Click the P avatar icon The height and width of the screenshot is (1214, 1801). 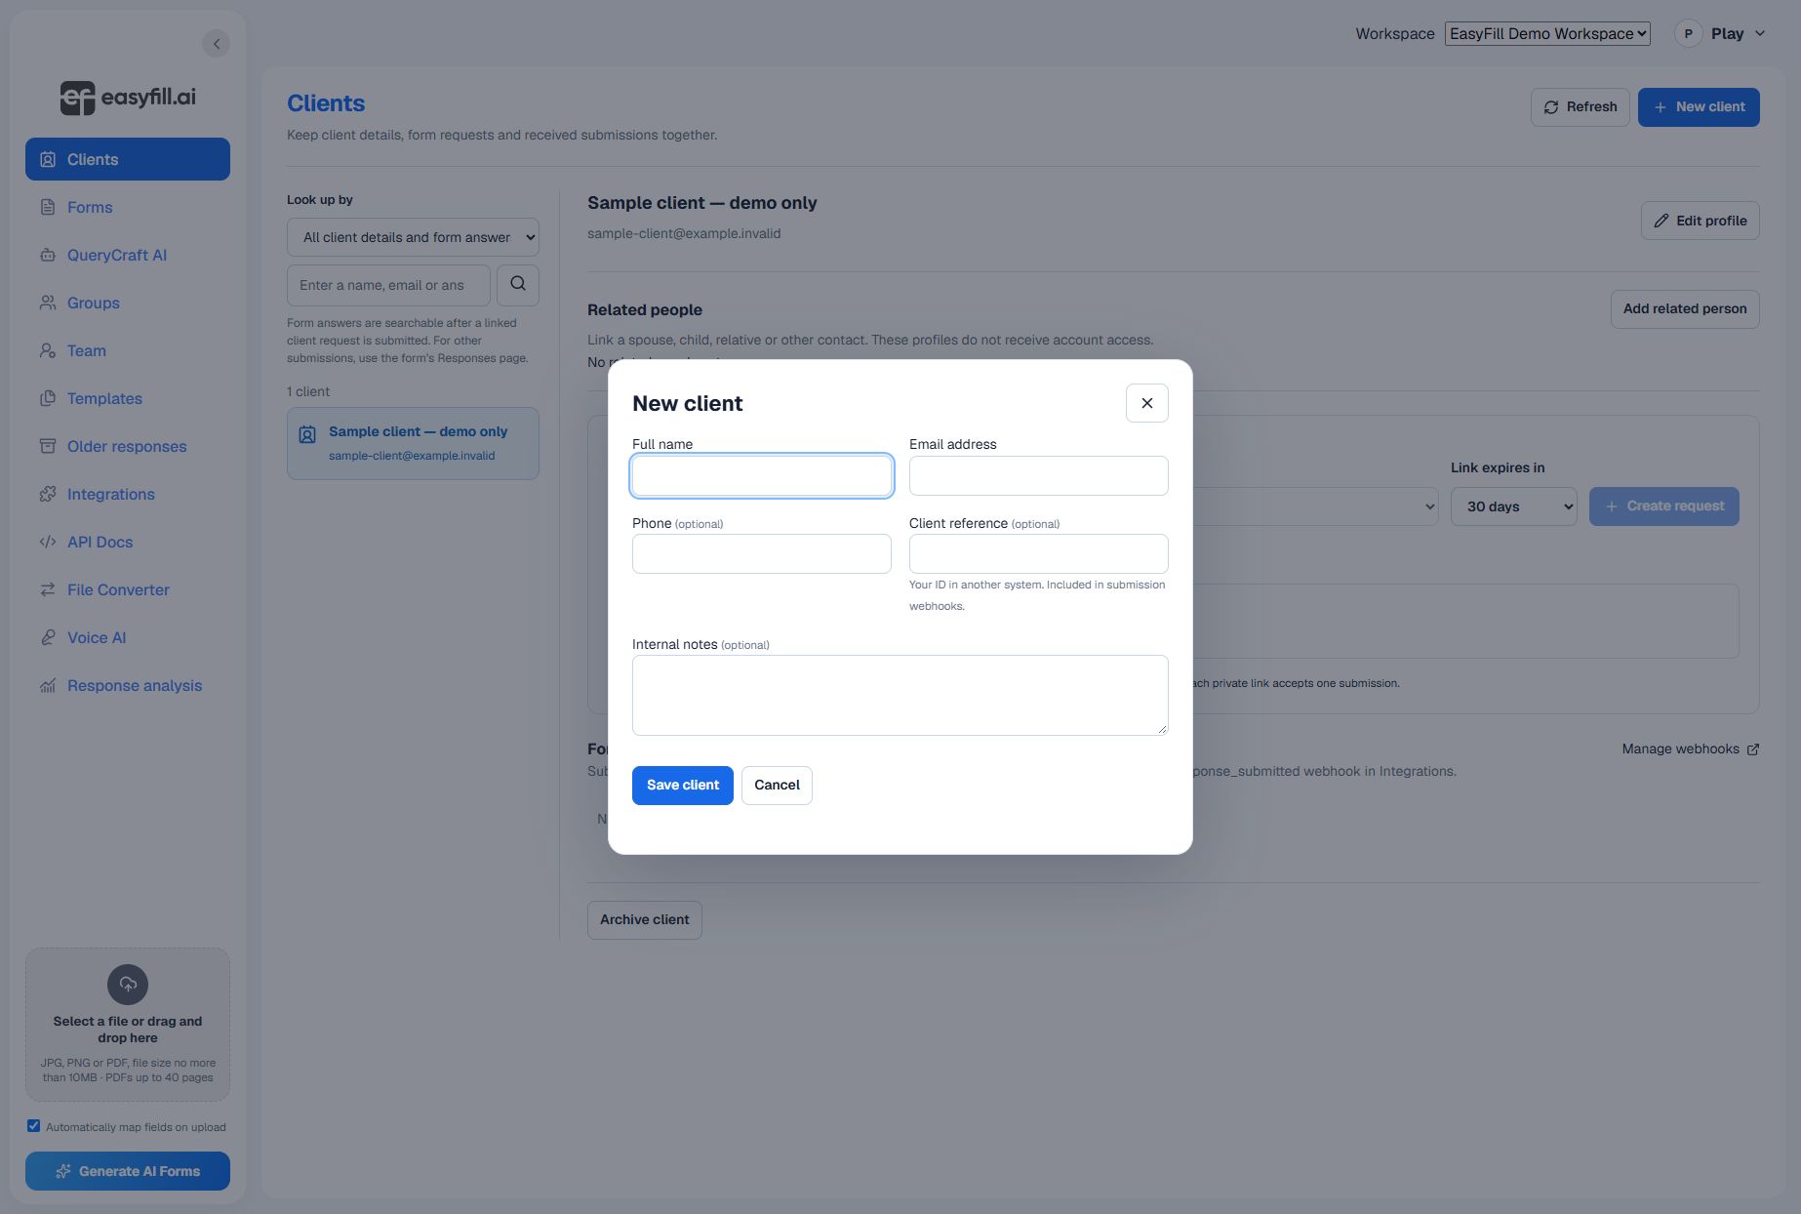pos(1688,33)
